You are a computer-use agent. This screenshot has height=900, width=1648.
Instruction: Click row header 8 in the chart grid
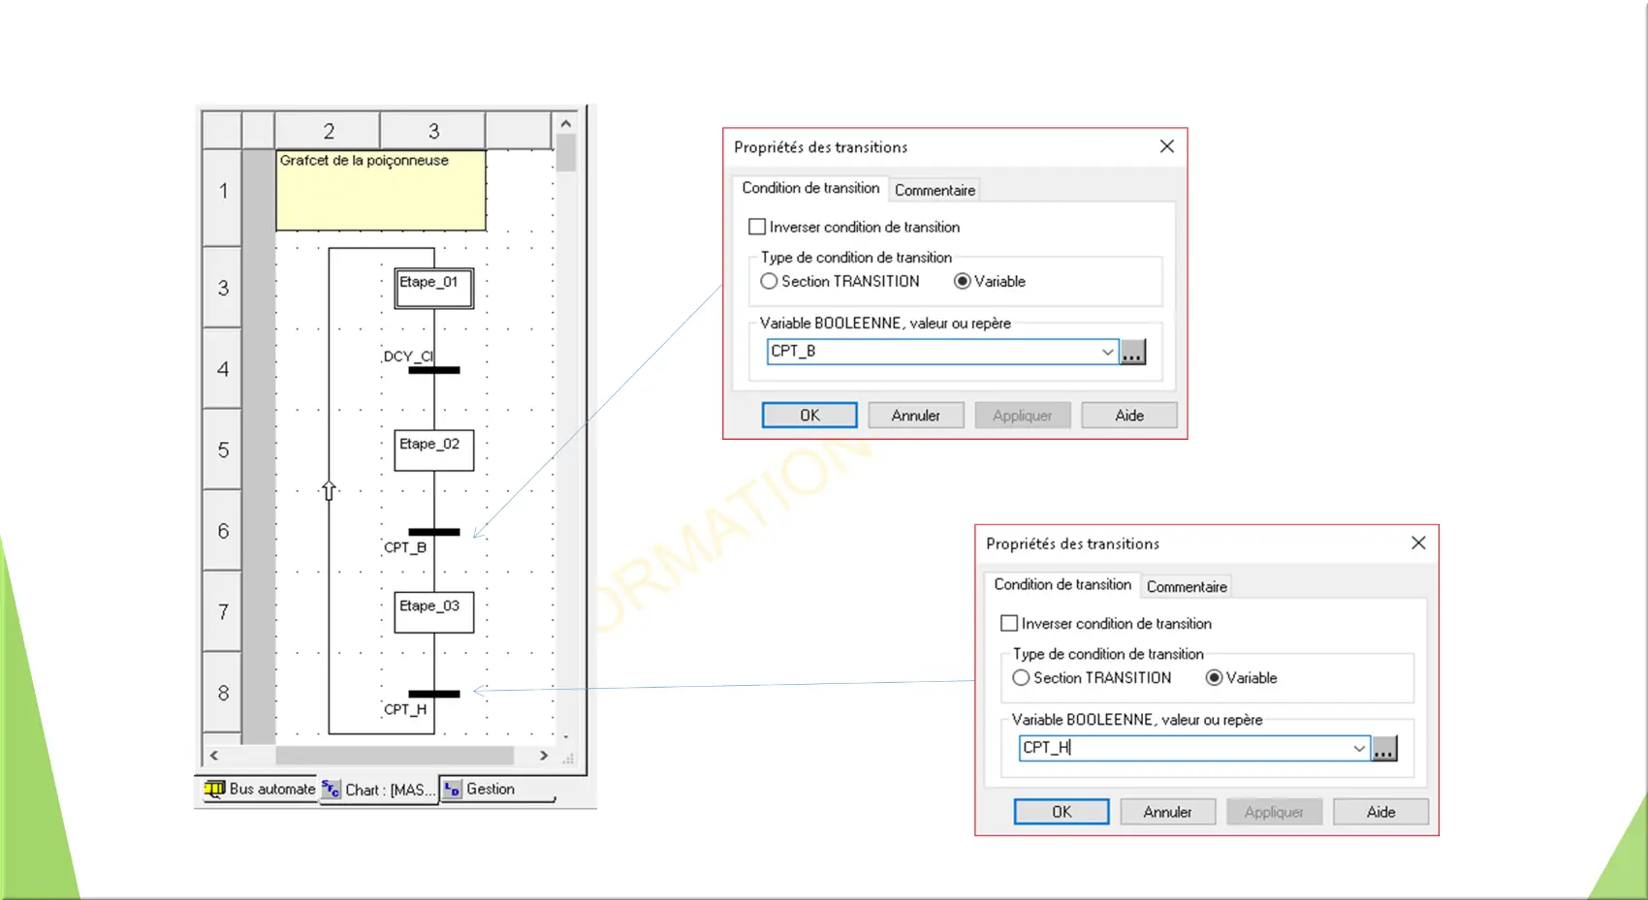point(223,693)
